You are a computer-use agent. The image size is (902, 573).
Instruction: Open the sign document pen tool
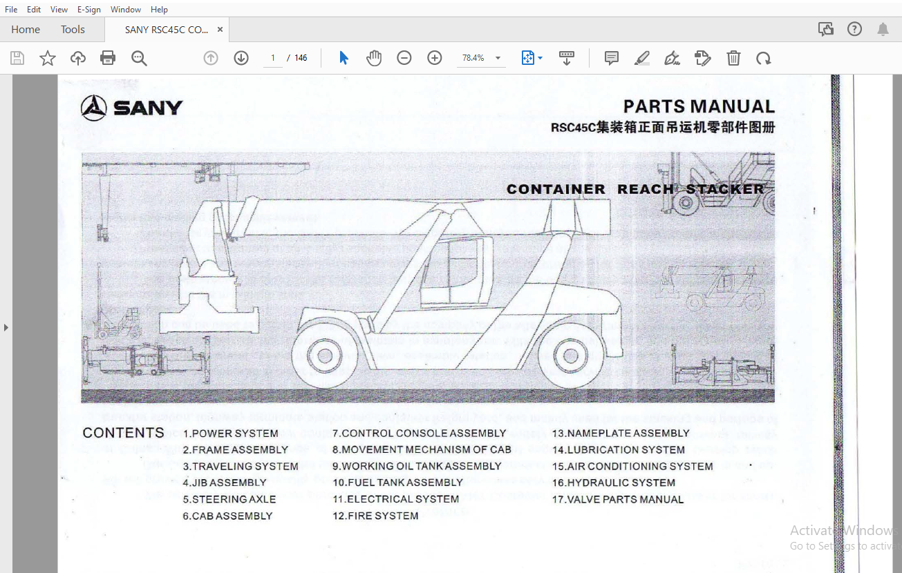[x=672, y=58]
